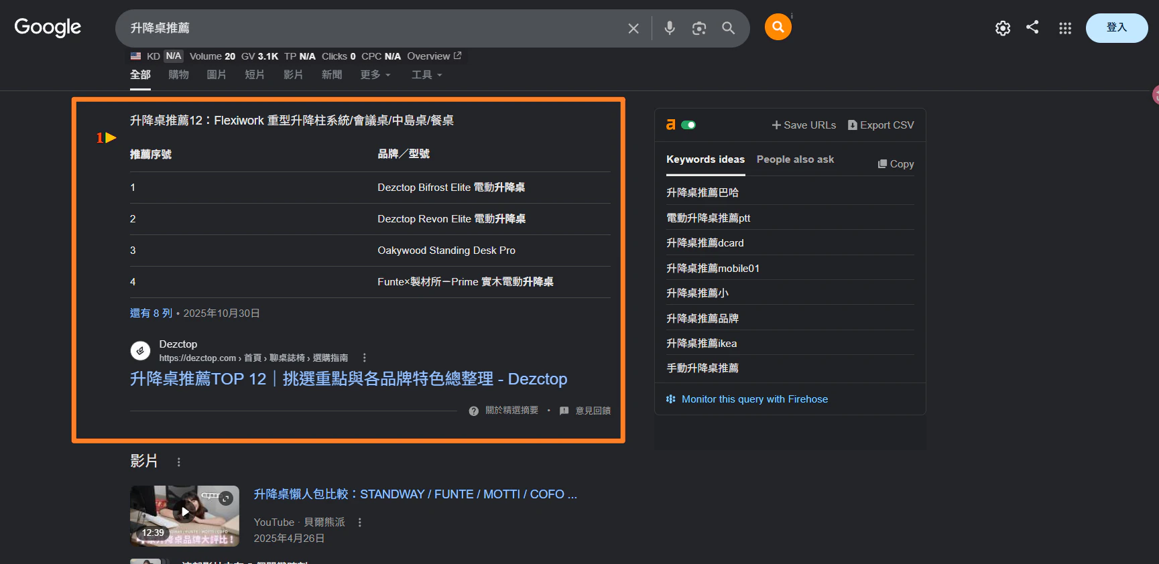
Task: Click the Dezctop site favicon
Action: (140, 350)
